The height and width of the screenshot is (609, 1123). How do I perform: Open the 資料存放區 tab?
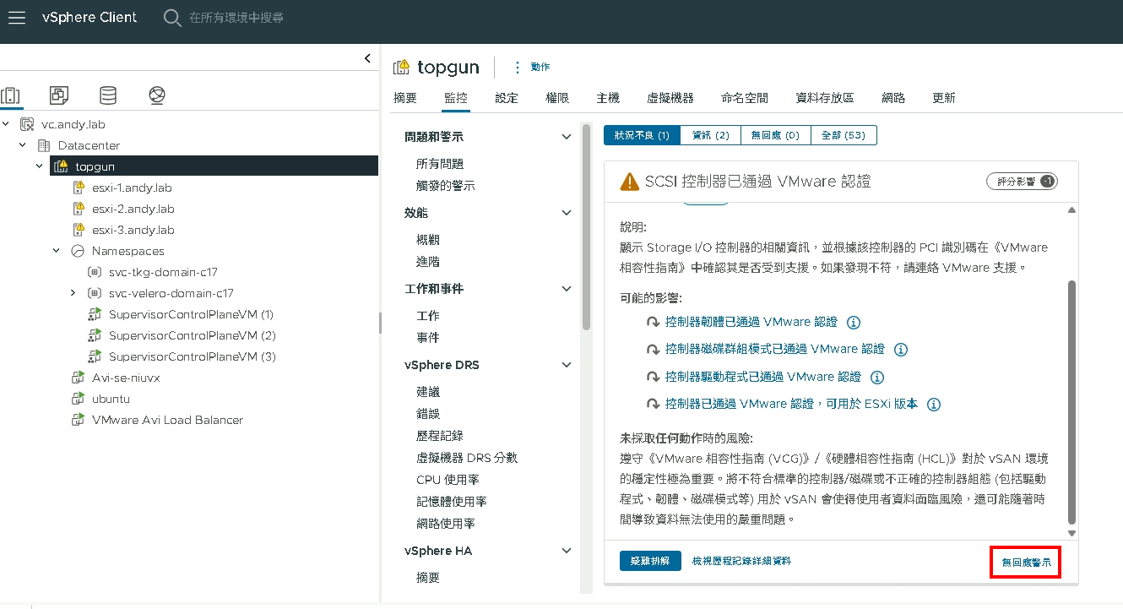825,98
